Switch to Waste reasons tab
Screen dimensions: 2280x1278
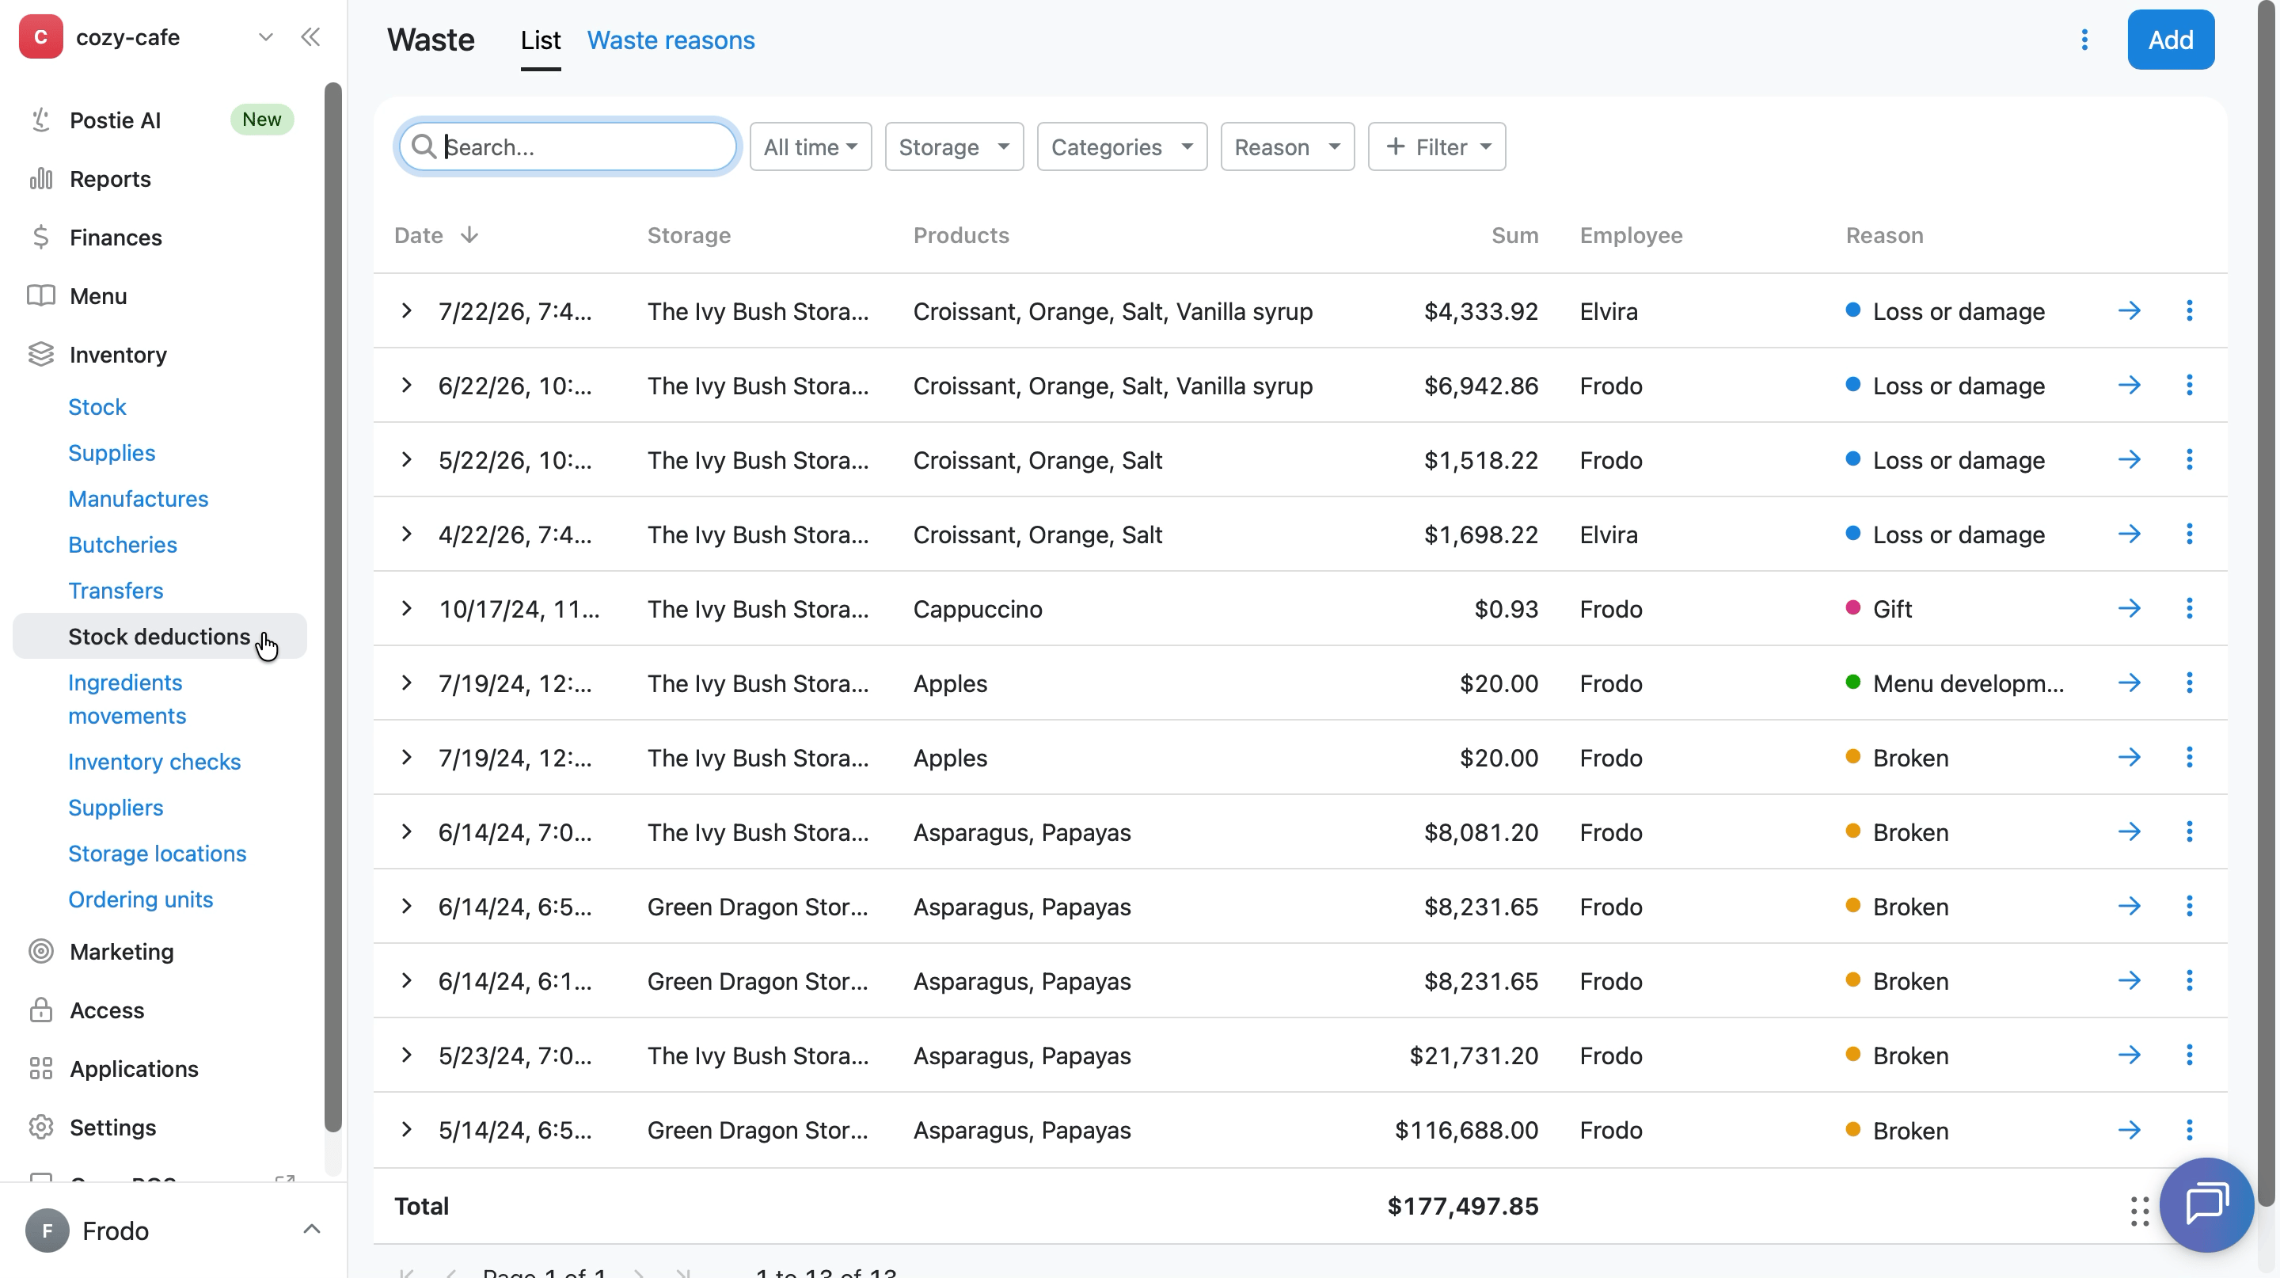point(670,40)
